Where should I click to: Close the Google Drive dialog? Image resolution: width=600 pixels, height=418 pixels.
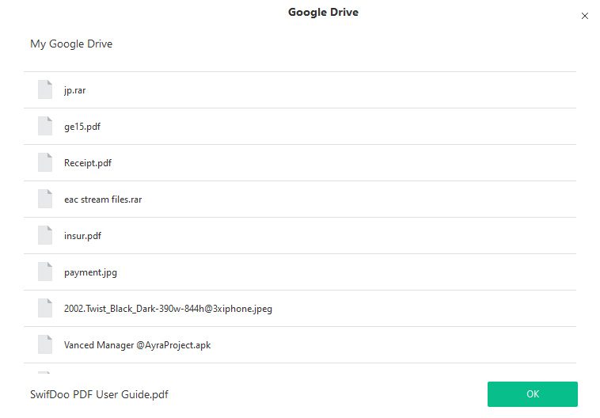[585, 16]
